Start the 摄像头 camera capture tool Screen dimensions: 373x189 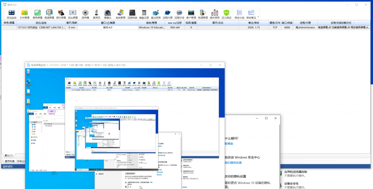(107, 14)
